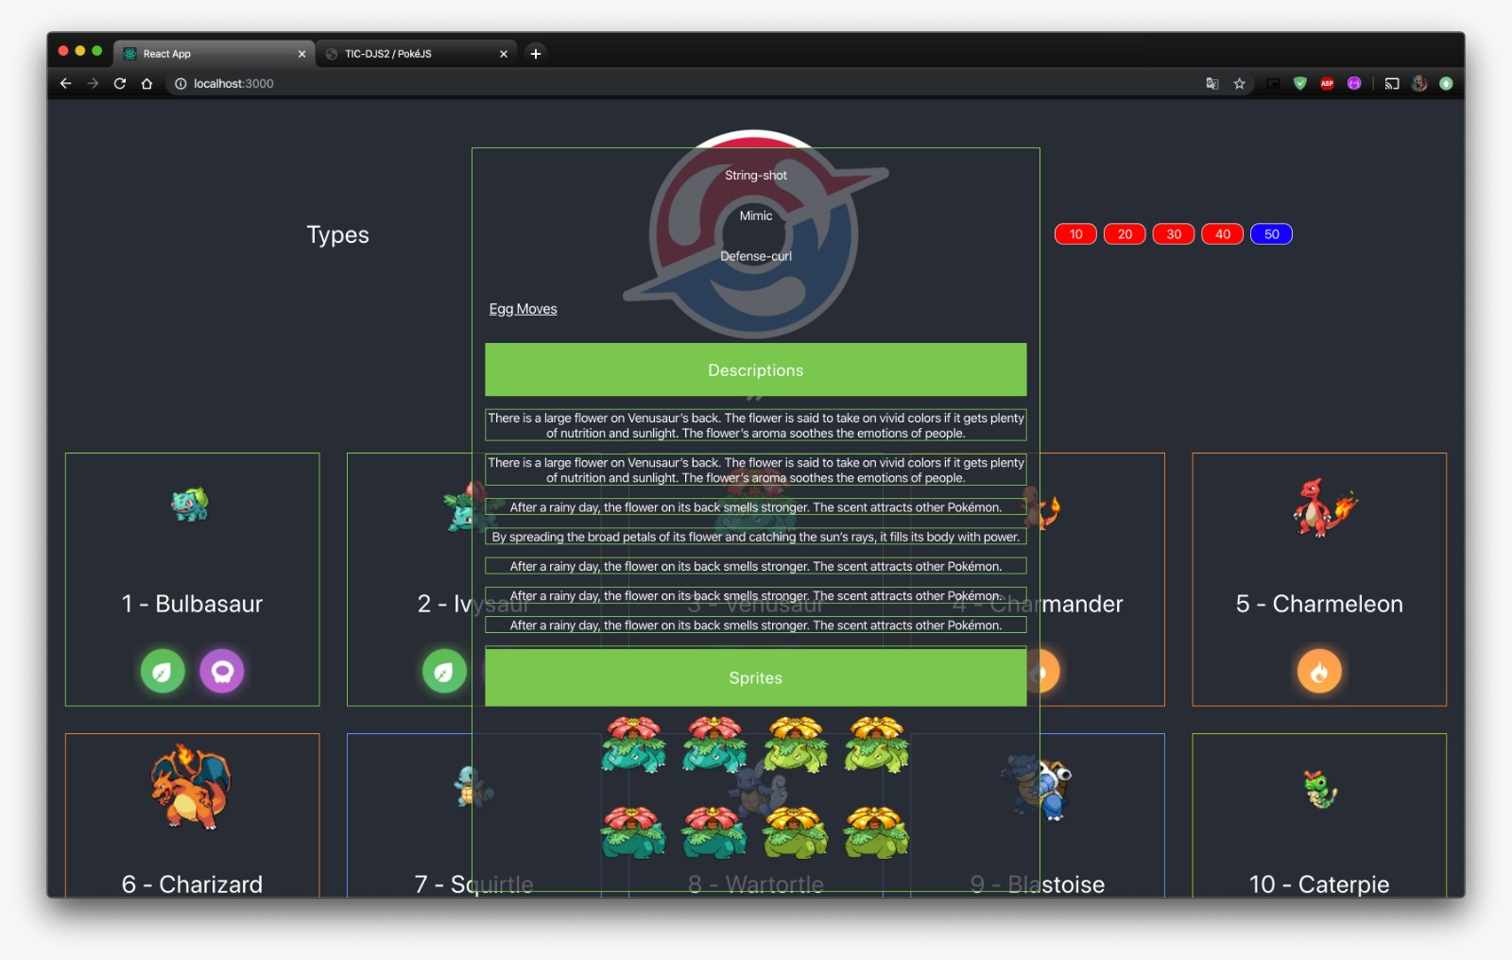This screenshot has width=1512, height=960.
Task: Set Pokémon count to 30
Action: tap(1174, 234)
